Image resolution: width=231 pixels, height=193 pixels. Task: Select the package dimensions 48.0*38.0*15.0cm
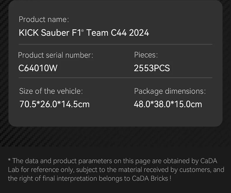tap(168, 104)
